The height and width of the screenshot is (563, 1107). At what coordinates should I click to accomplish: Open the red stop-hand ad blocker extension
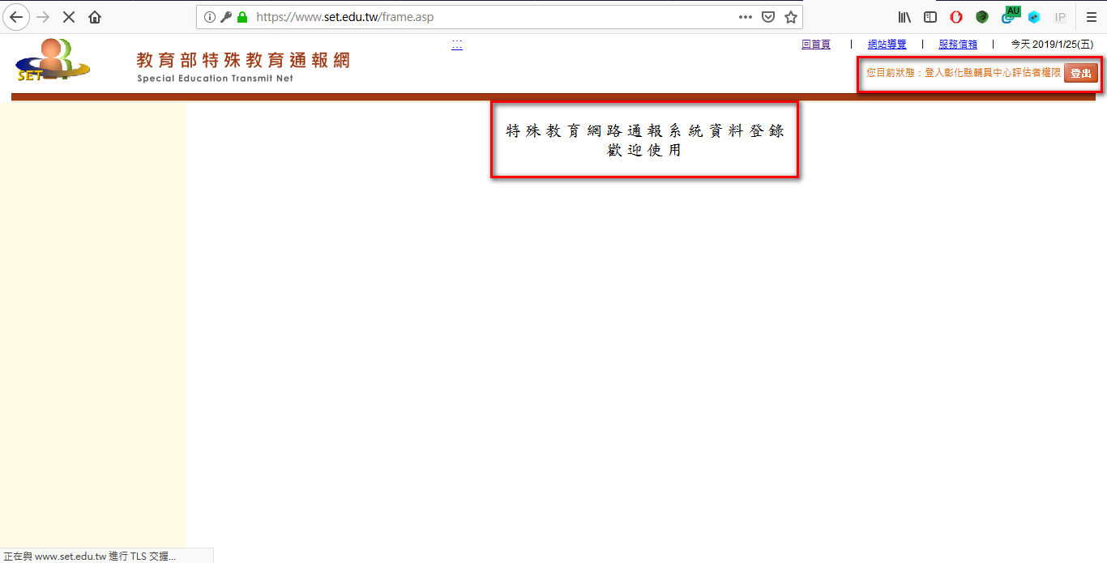(956, 16)
